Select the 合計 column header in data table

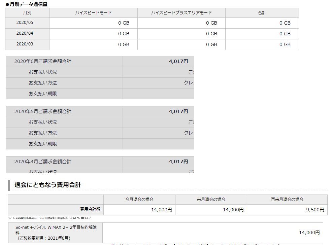(x=262, y=13)
